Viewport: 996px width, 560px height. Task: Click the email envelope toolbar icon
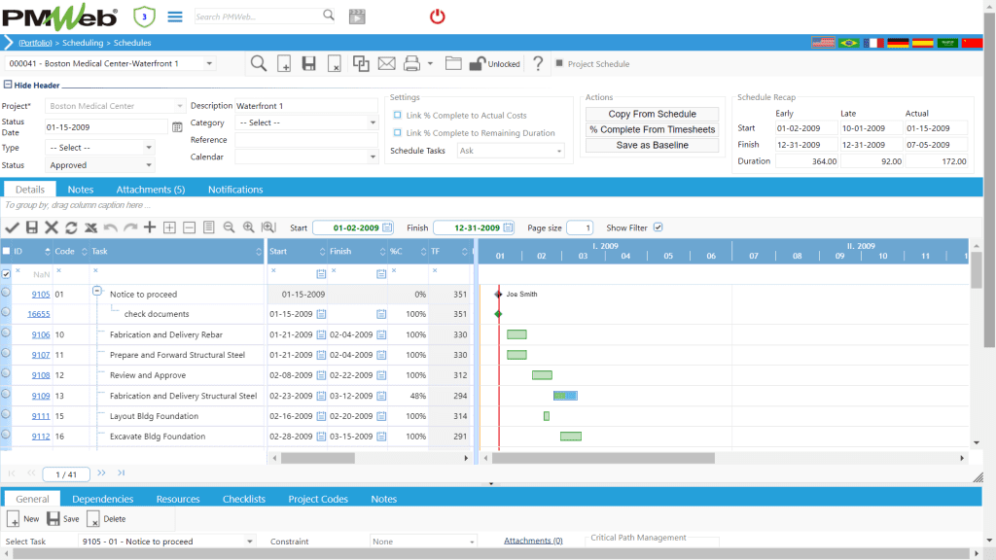[x=386, y=63]
